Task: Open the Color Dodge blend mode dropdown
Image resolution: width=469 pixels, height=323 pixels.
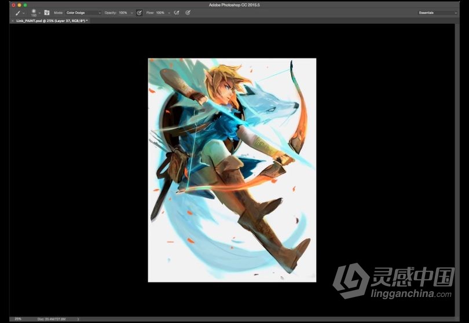Action: click(x=83, y=12)
